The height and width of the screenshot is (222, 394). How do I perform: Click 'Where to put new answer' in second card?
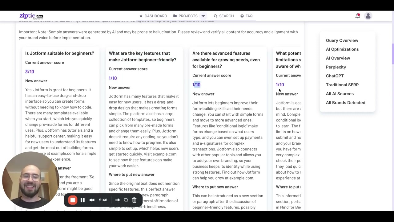tap(131, 175)
